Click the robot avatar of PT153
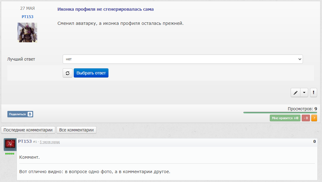 coord(27,32)
